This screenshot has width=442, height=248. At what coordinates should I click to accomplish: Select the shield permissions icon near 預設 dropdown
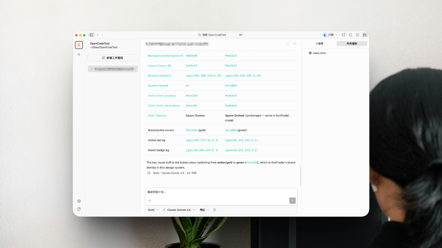coord(214,210)
